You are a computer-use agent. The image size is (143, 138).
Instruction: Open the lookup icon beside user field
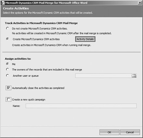134,76
